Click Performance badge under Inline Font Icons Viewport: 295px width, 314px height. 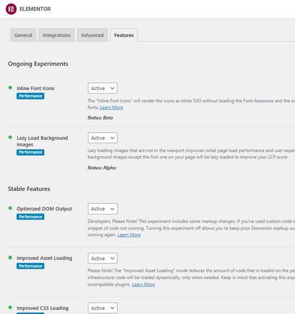(x=31, y=96)
